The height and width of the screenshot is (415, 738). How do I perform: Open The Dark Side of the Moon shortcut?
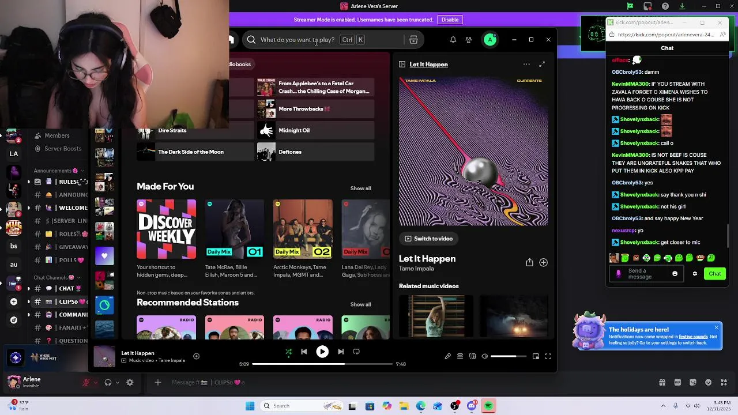tap(194, 152)
